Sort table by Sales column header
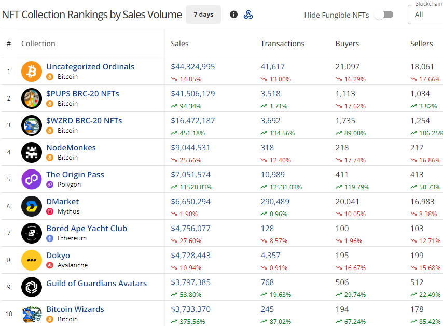 pos(180,44)
